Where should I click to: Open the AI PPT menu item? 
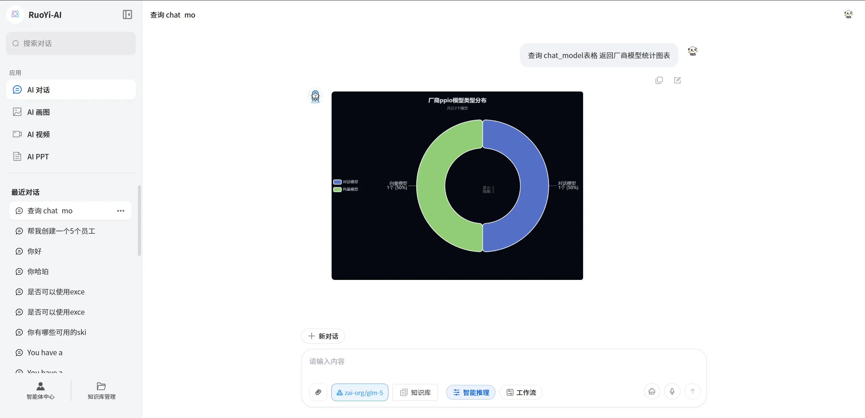(38, 157)
